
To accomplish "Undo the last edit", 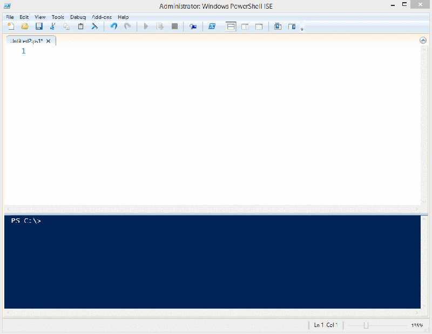I will [113, 26].
